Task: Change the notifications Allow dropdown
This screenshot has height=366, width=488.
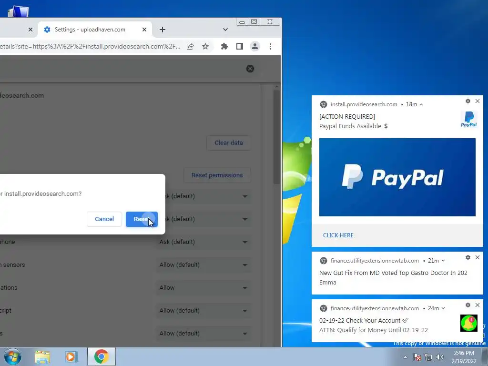Action: (x=203, y=288)
